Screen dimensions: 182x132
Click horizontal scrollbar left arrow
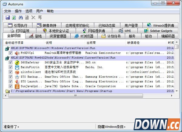6,96
